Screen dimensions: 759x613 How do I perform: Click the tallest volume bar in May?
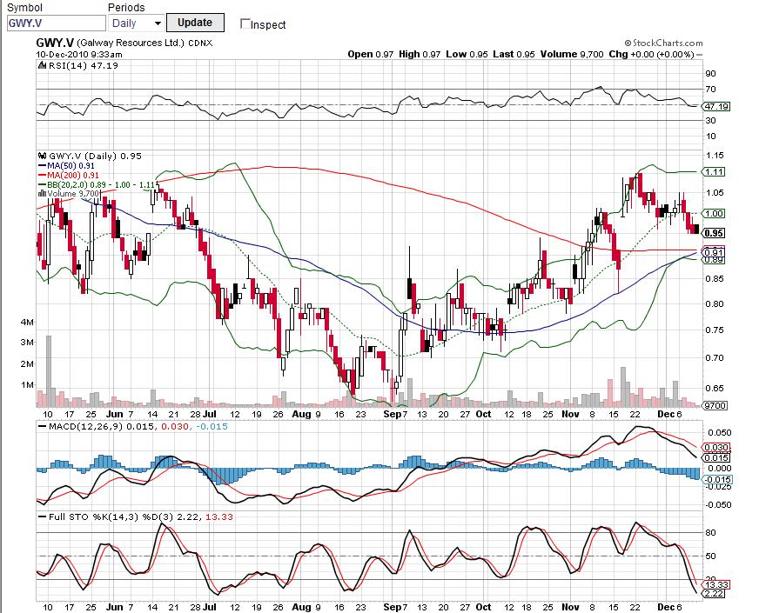(49, 370)
